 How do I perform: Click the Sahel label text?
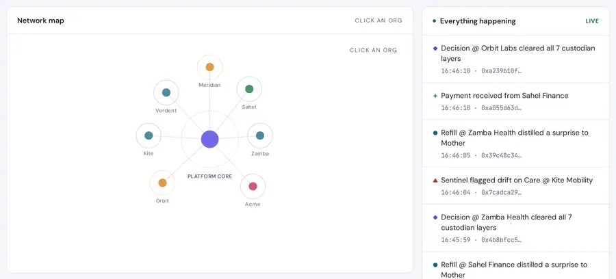(249, 107)
